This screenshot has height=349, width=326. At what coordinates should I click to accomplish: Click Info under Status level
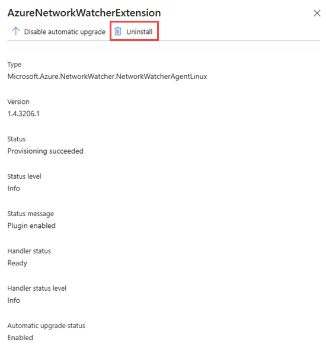tap(14, 189)
